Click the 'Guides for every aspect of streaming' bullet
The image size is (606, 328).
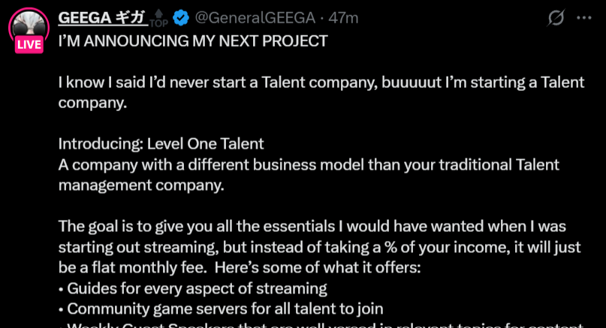[193, 288]
